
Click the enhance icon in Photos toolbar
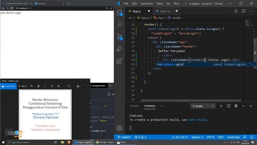(69, 86)
